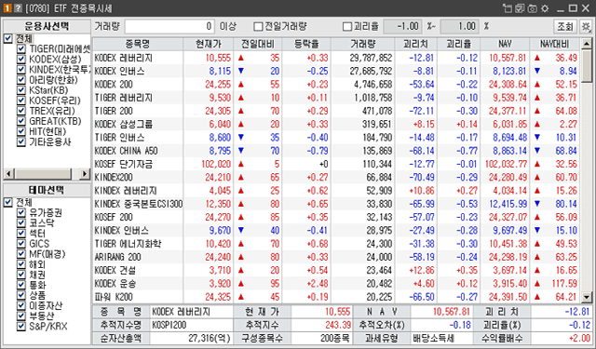596x349 pixels.
Task: Toggle the KOSEF(우리) checkbox
Action: pos(21,101)
